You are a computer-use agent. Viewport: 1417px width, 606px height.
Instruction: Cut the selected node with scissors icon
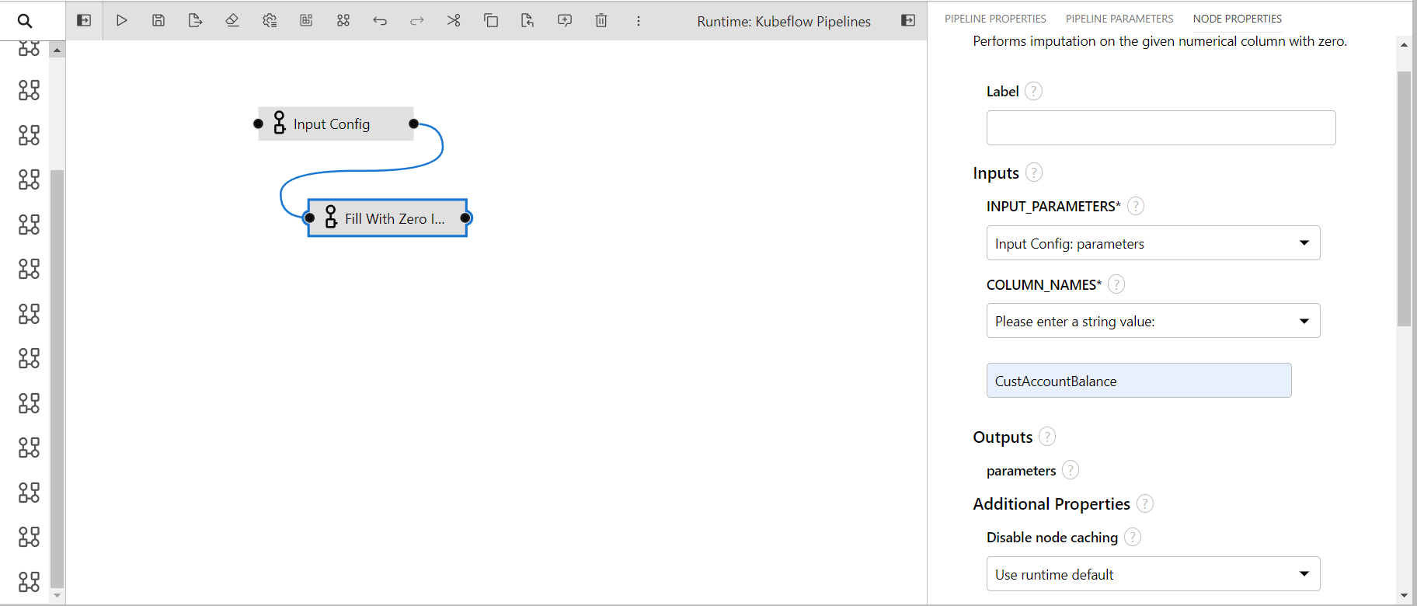[454, 21]
